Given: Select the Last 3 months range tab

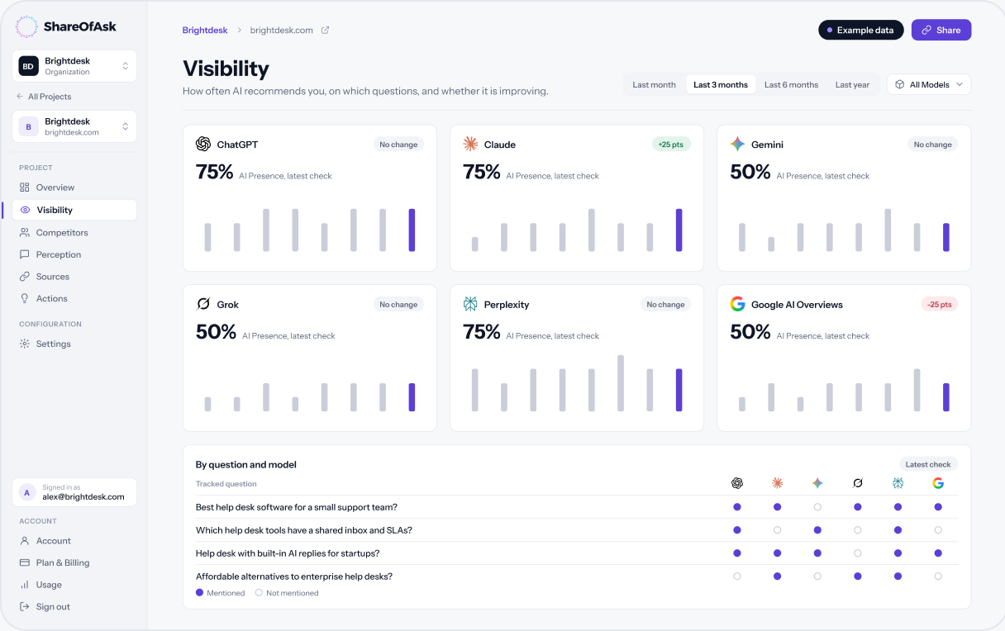Looking at the screenshot, I should point(721,84).
